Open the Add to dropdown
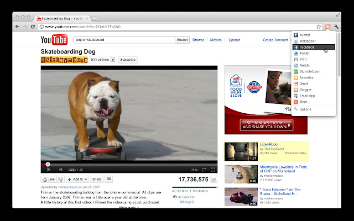 (x=77, y=179)
